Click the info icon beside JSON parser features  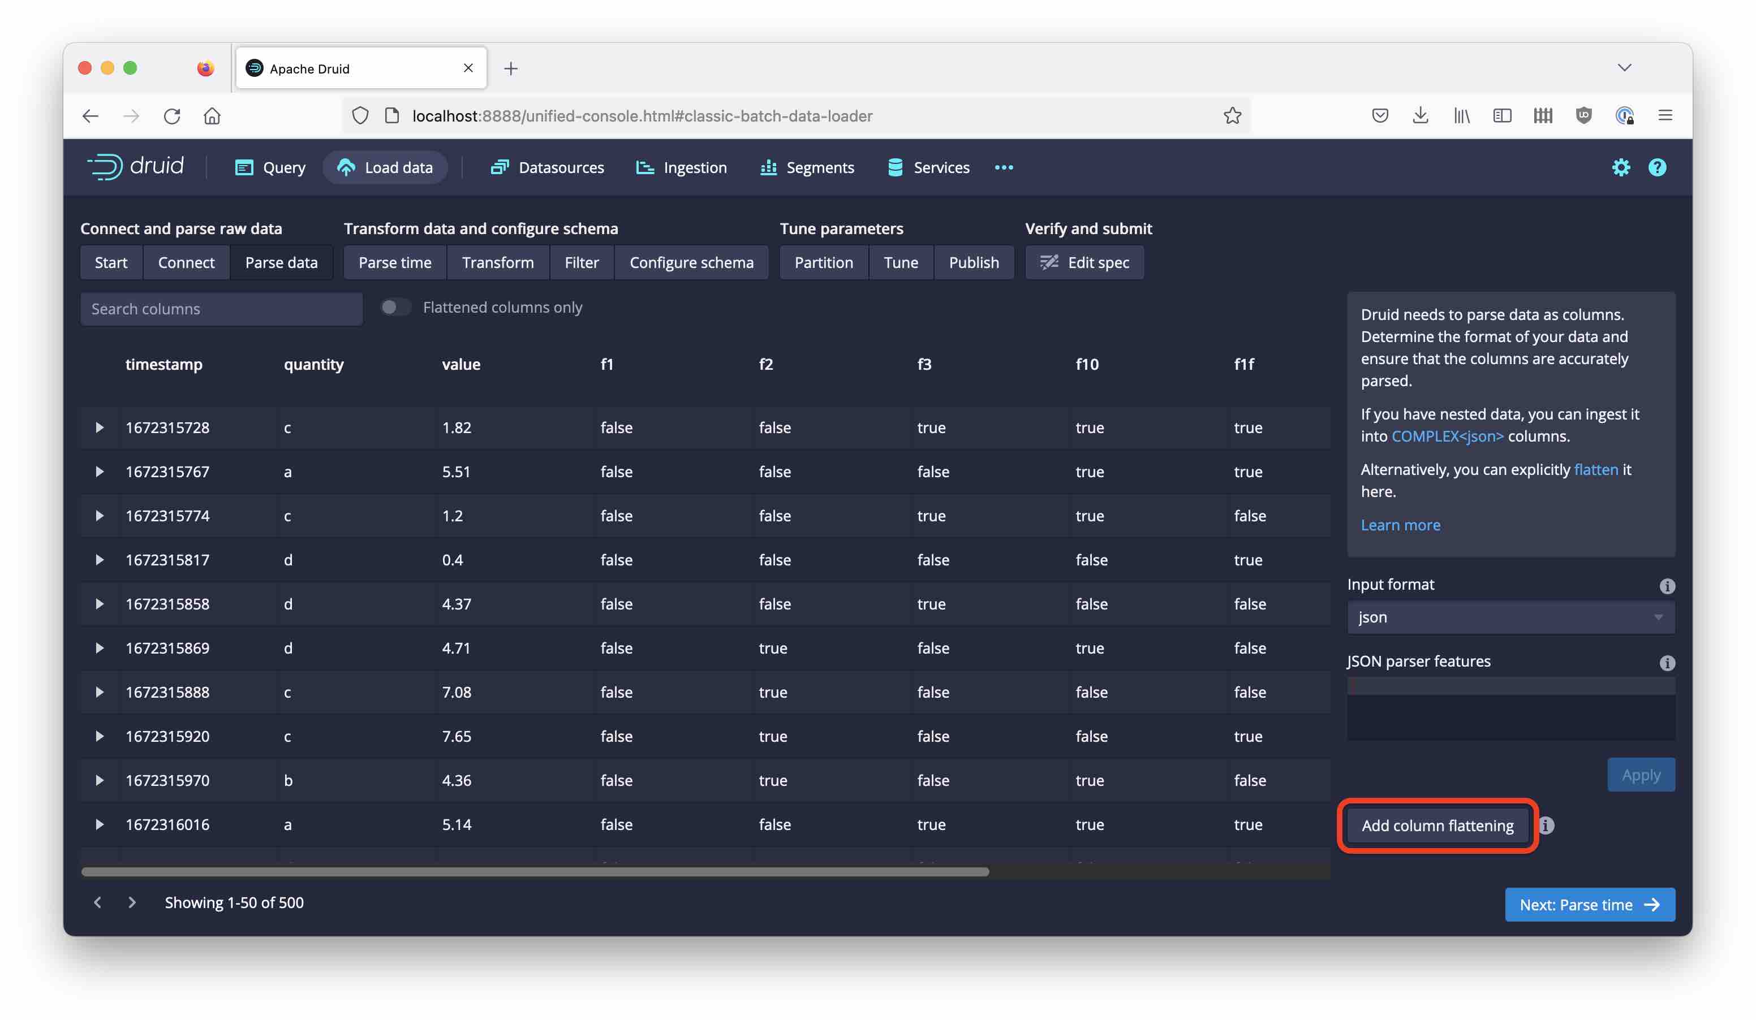coord(1667,663)
